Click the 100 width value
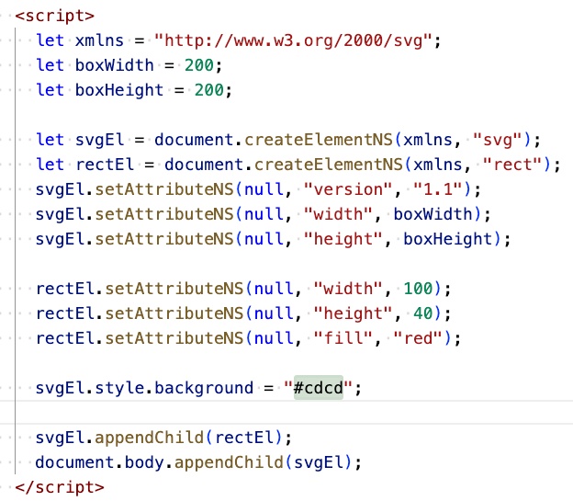Screen dimensions: 573x501 (418, 289)
